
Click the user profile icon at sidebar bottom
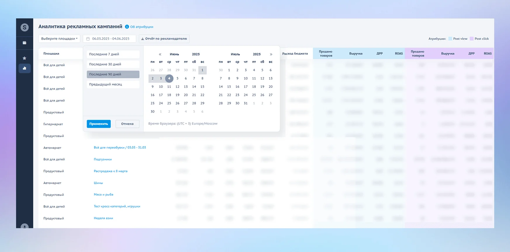coord(25,226)
